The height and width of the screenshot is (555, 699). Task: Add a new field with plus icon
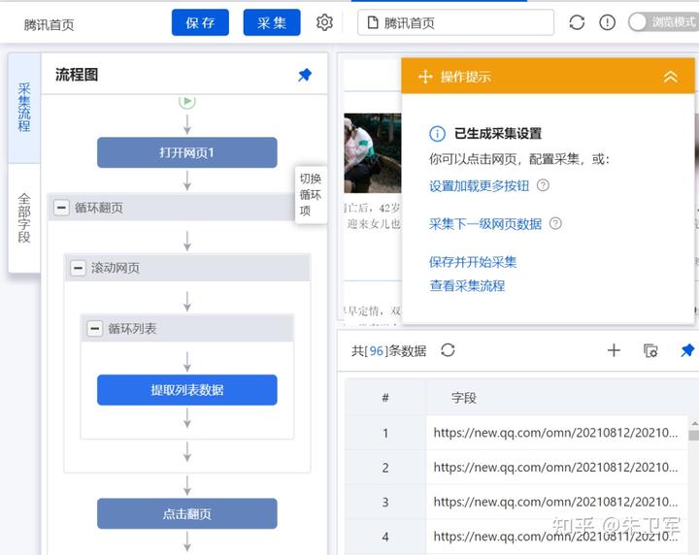(614, 350)
